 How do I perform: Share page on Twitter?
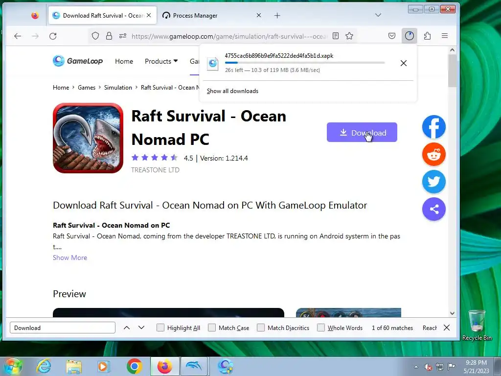pyautogui.click(x=433, y=182)
